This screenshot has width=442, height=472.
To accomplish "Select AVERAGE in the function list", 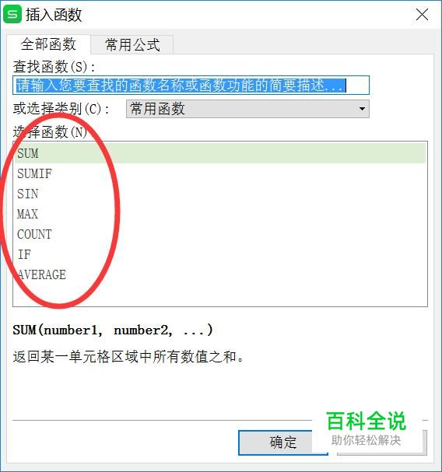I will [x=220, y=274].
